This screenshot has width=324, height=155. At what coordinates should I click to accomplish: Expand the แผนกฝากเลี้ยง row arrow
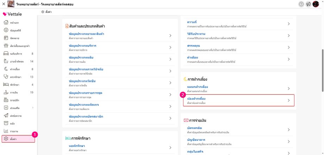pyautogui.click(x=289, y=88)
